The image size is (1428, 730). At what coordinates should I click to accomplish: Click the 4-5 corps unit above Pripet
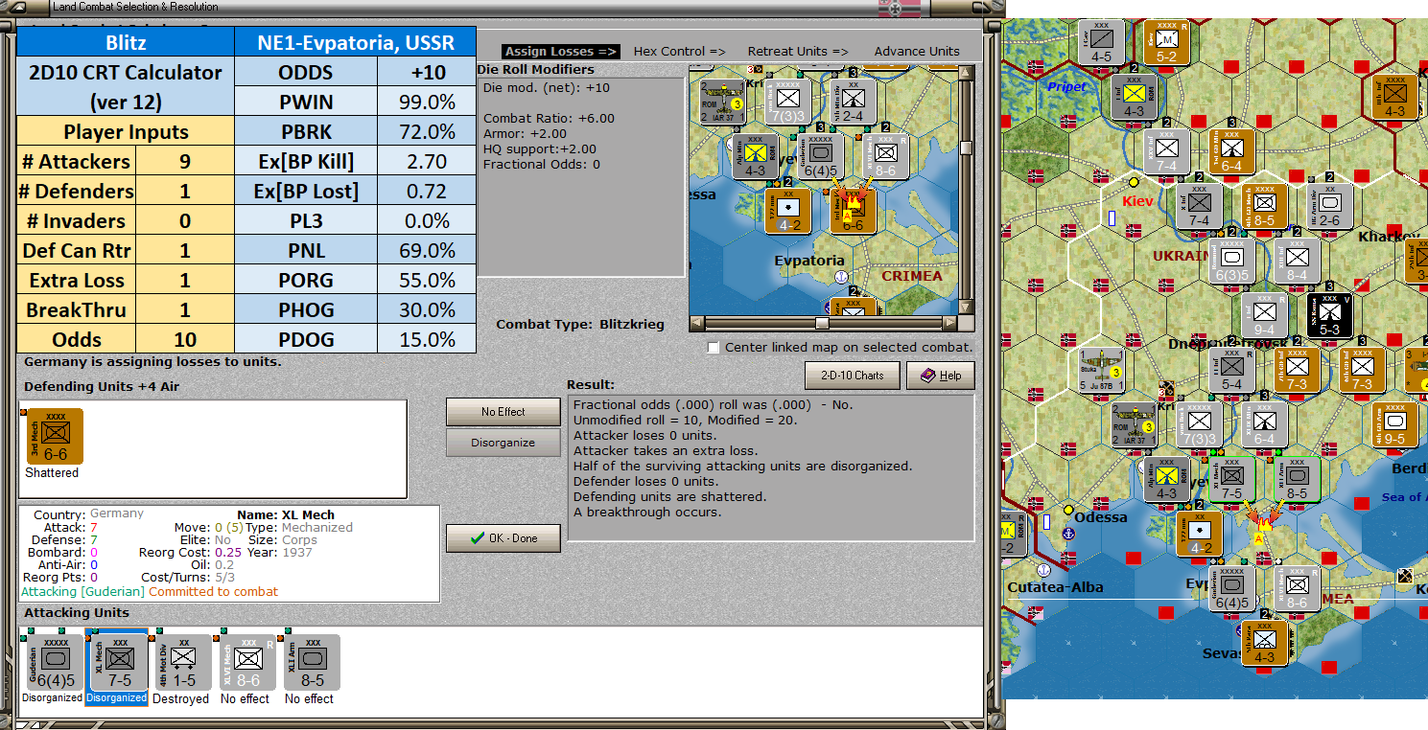point(1101,43)
